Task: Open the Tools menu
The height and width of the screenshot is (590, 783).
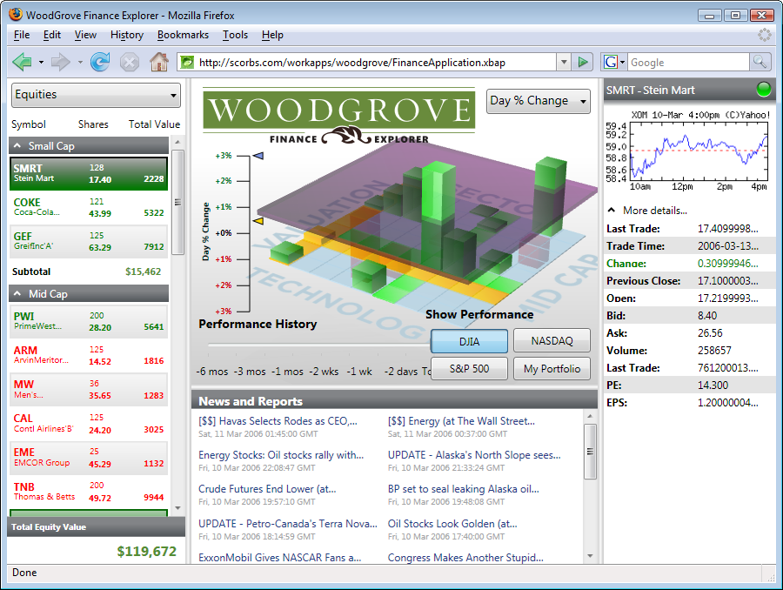Action: tap(235, 35)
